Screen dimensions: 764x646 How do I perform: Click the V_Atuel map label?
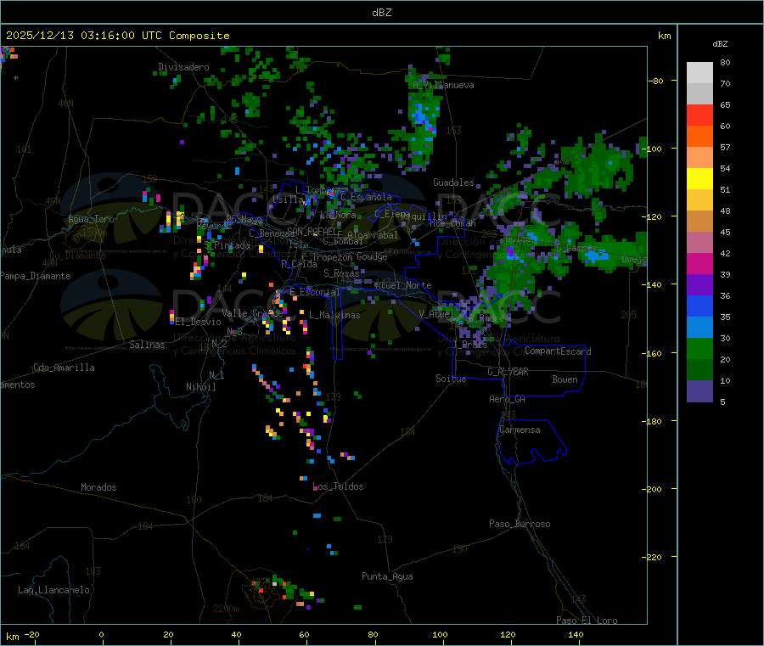(435, 314)
